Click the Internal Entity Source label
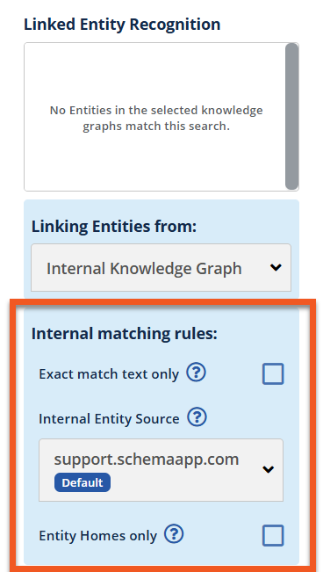This screenshot has width=323, height=572. 109,419
